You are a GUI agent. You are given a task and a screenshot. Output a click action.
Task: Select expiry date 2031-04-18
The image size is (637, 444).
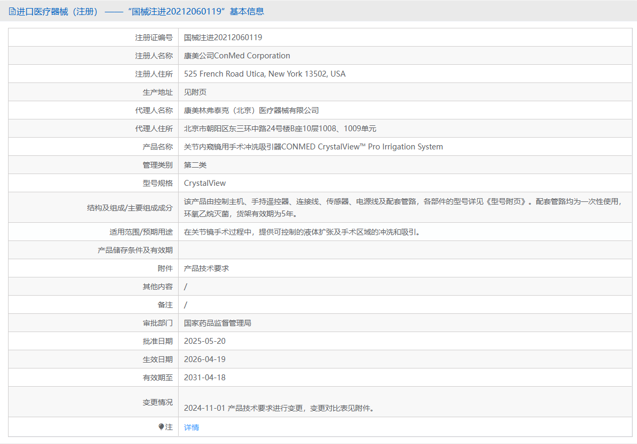point(205,378)
